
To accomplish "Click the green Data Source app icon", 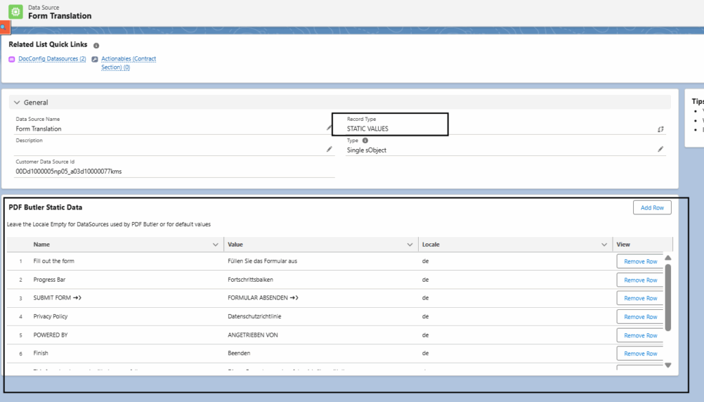I will pos(14,12).
